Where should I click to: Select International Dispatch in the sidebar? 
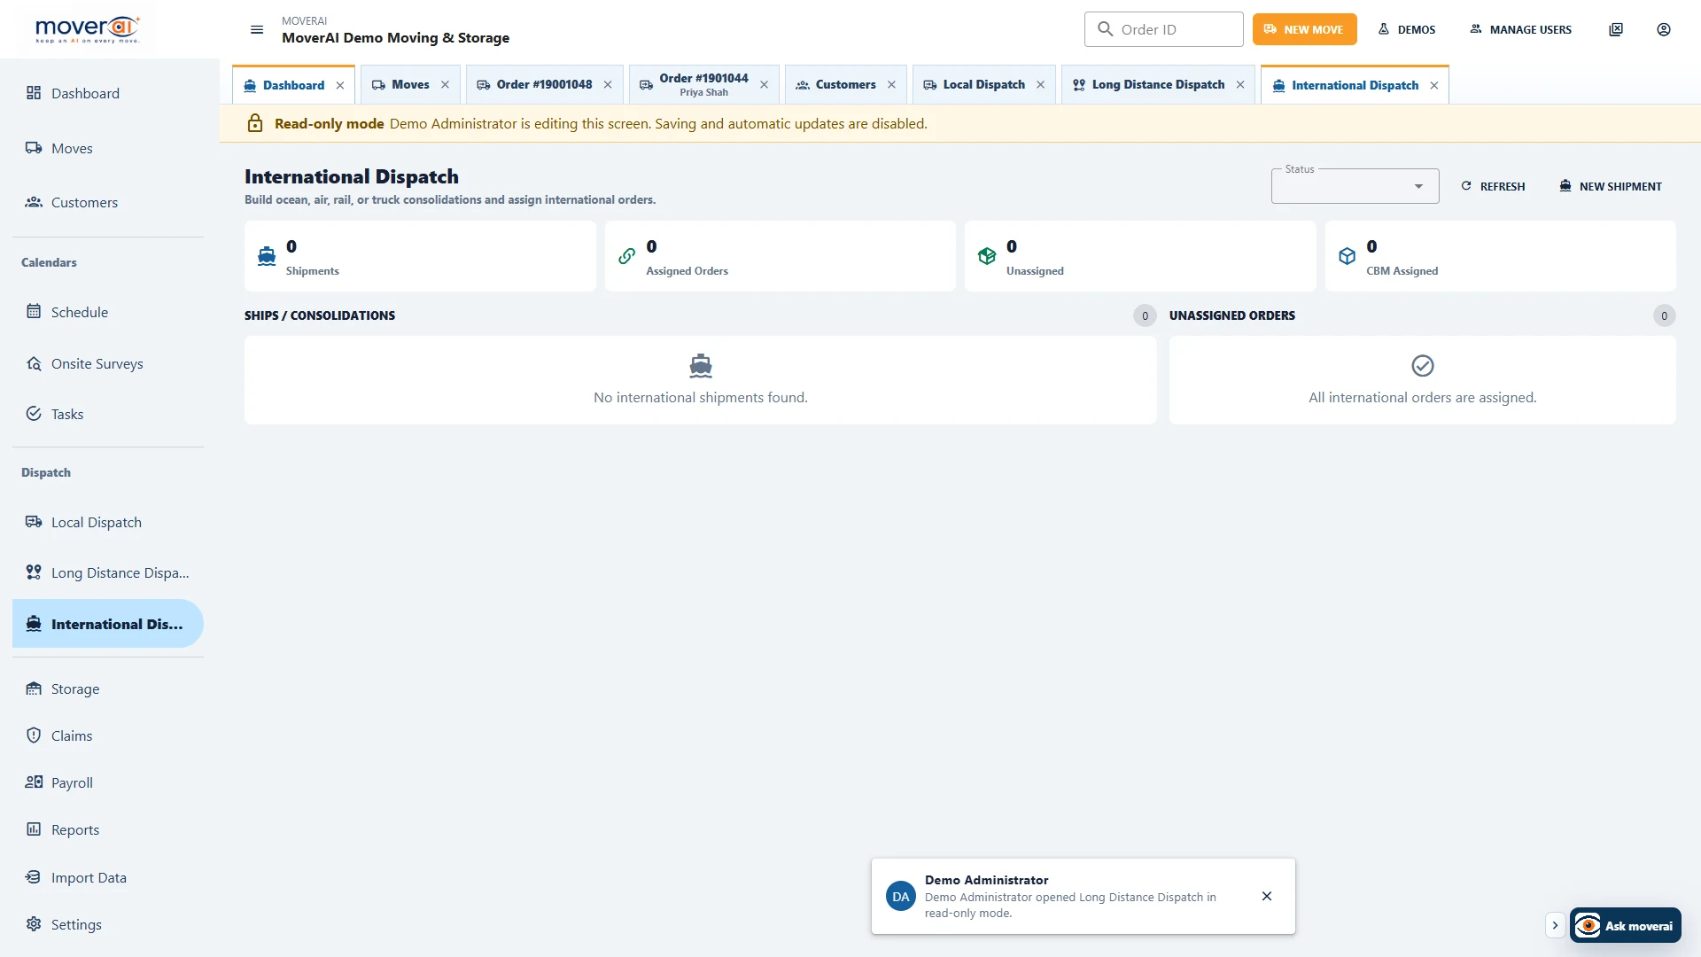tap(108, 624)
